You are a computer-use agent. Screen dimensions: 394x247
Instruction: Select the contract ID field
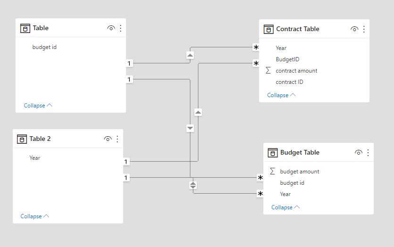(x=289, y=82)
